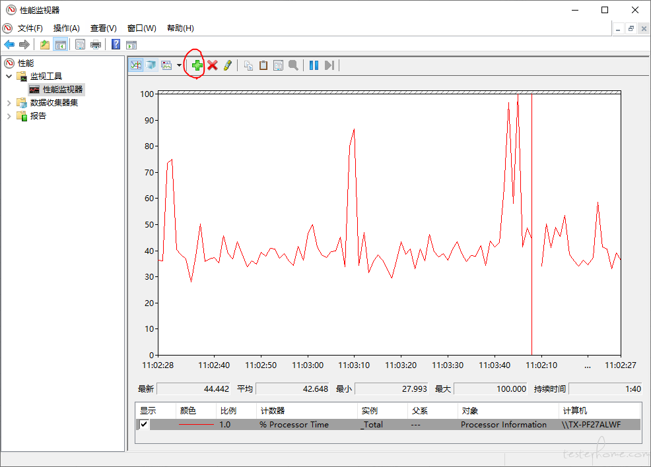The height and width of the screenshot is (467, 651).
Task: Expand the 报告 node
Action: (9, 116)
